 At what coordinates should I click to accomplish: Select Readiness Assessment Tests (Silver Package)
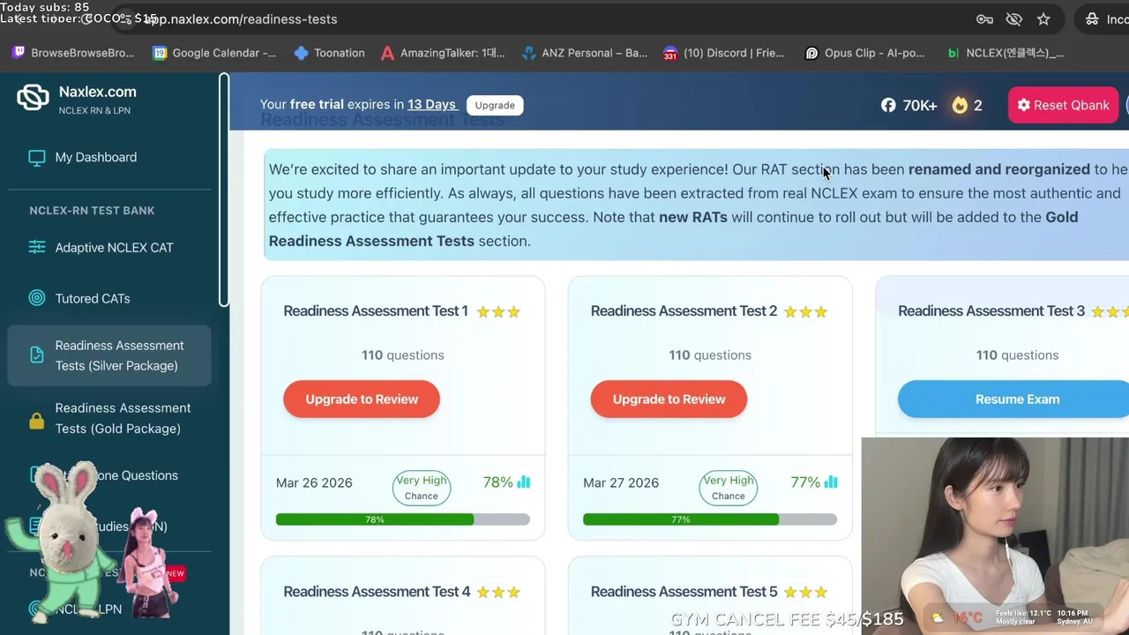tap(109, 355)
